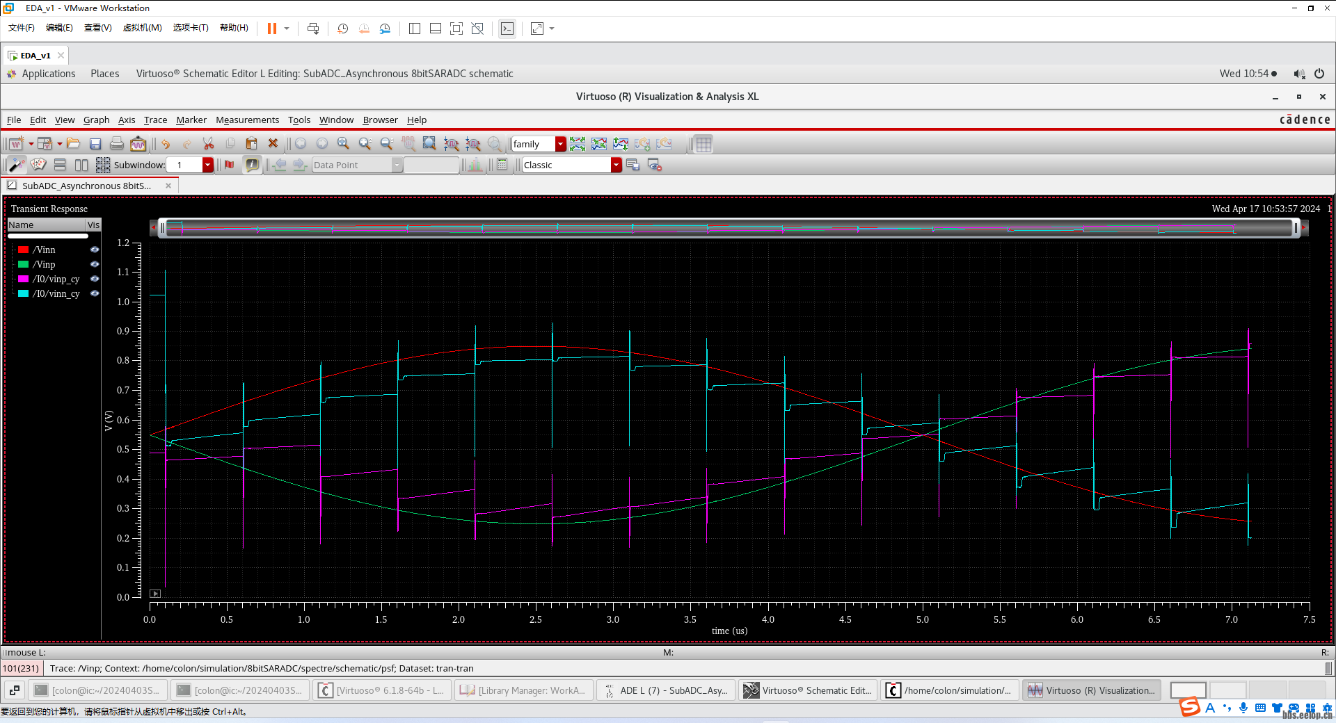Open the Marker menu
The image size is (1336, 723).
pos(191,120)
